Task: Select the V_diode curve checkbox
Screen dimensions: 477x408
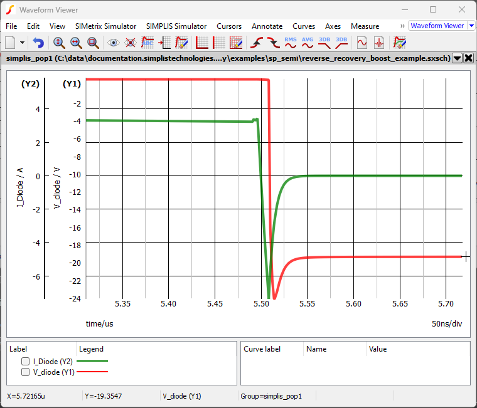Action: tap(25, 372)
